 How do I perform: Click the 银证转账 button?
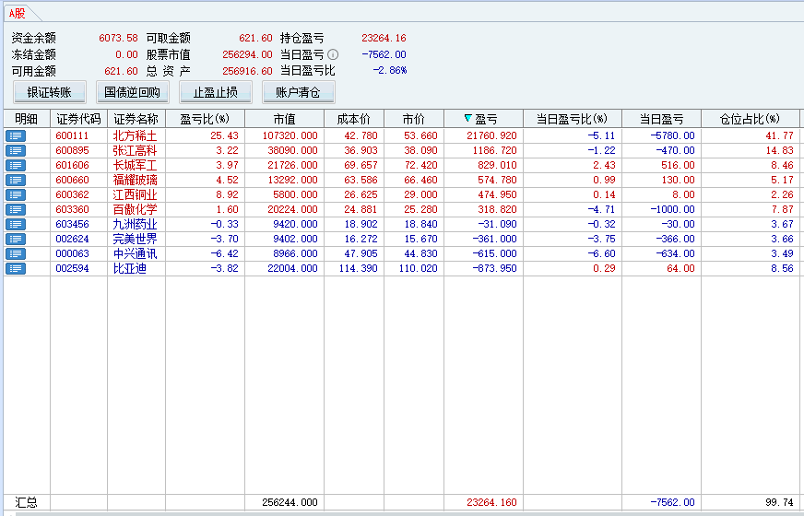click(50, 92)
